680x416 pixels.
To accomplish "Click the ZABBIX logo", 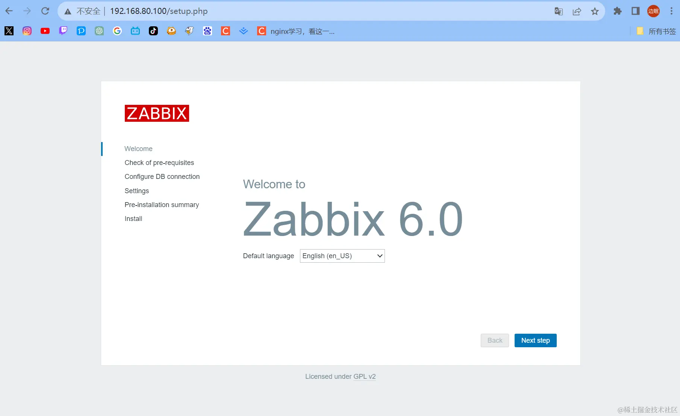I will coord(157,113).
